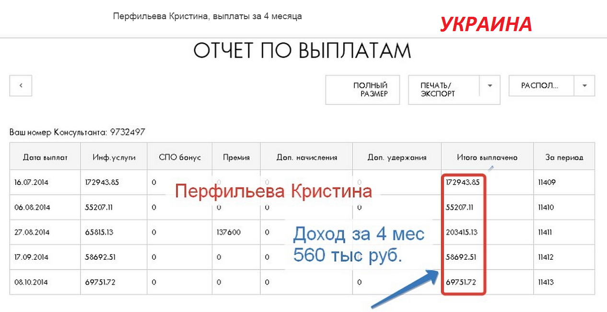Image resolution: width=607 pixels, height=312 pixels.
Task: Click the ОТЧЕТ ПО ВЫПЛАТАМ heading
Action: pos(303,50)
